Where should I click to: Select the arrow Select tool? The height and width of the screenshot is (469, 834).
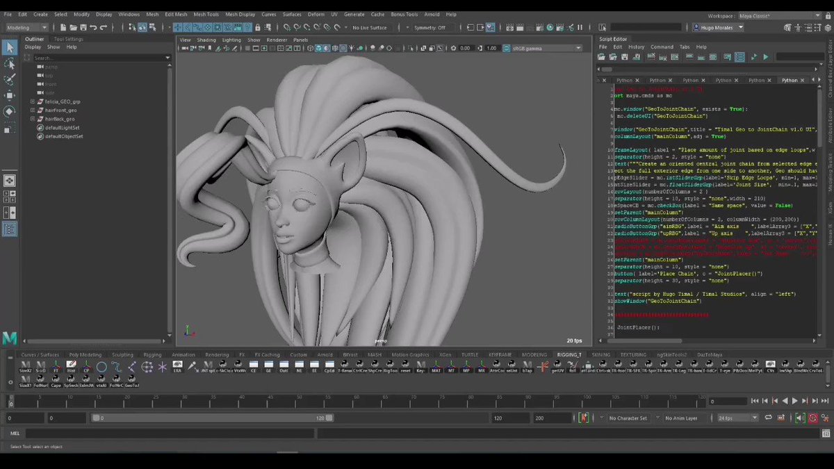[x=10, y=48]
